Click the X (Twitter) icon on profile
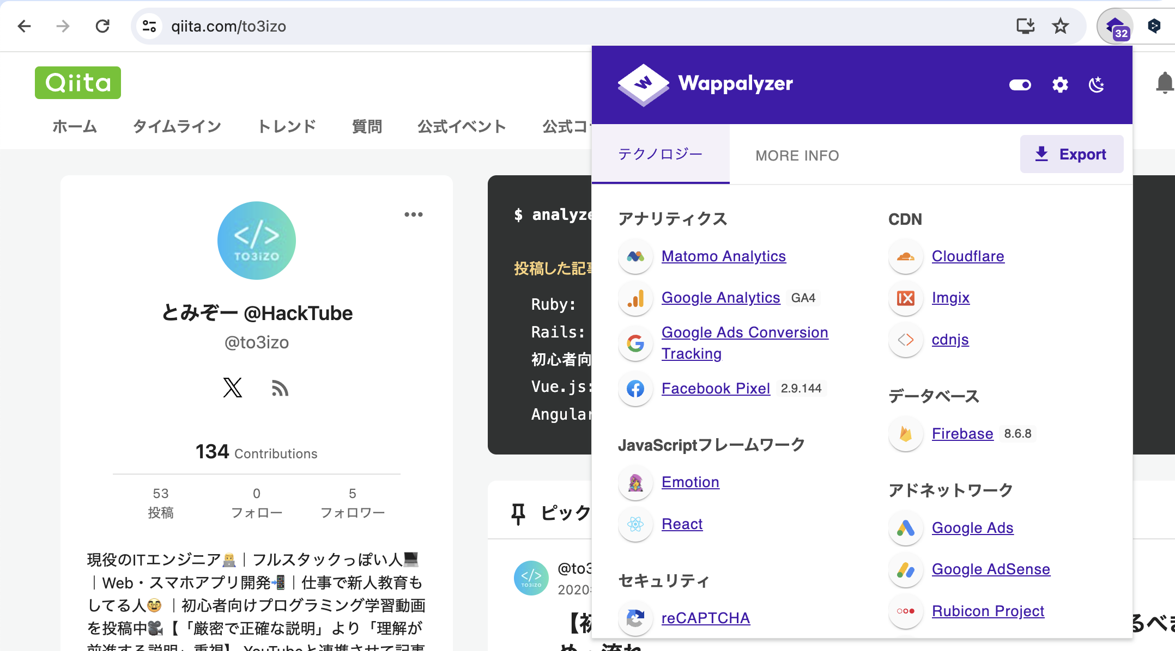 click(x=233, y=388)
